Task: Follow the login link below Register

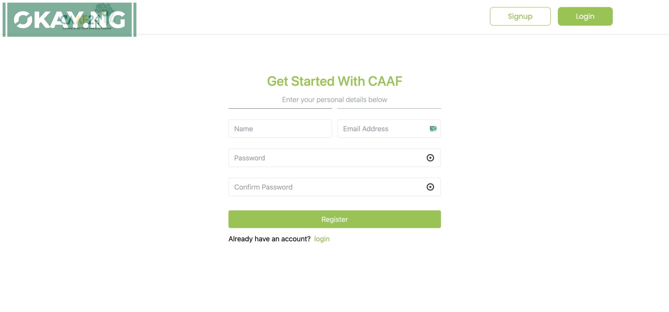Action: click(x=322, y=239)
